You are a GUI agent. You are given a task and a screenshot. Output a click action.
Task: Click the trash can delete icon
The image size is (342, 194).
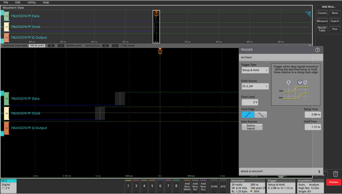(x=336, y=173)
